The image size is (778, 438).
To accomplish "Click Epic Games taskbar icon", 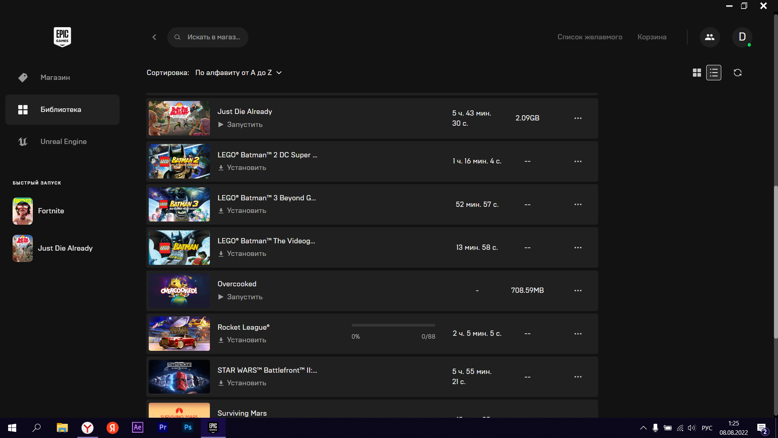I will pos(213,427).
